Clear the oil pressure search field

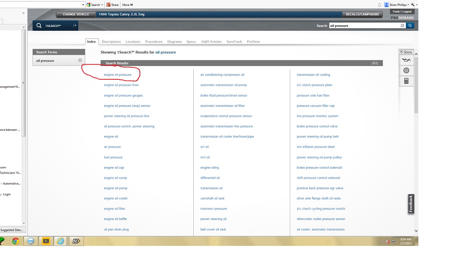click(x=402, y=25)
